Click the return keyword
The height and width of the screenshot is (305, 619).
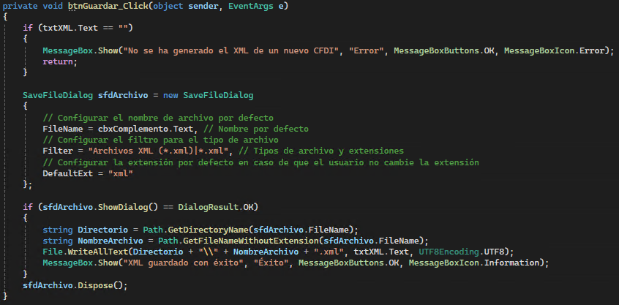point(58,62)
